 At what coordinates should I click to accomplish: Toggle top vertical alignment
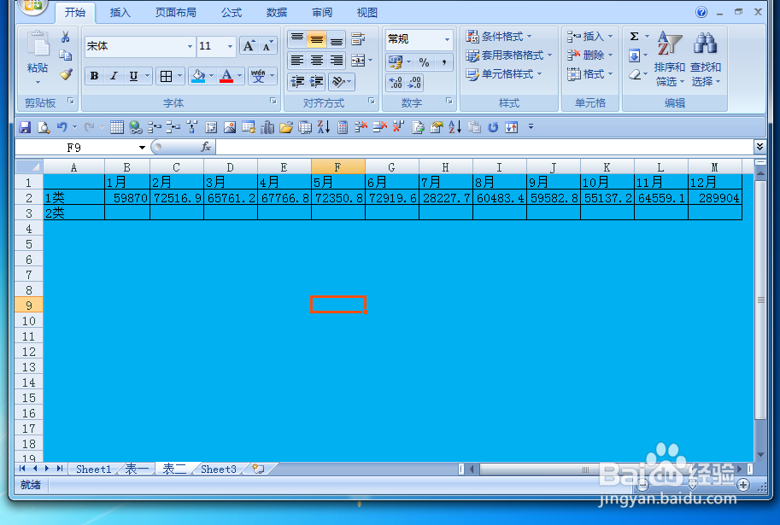[297, 38]
